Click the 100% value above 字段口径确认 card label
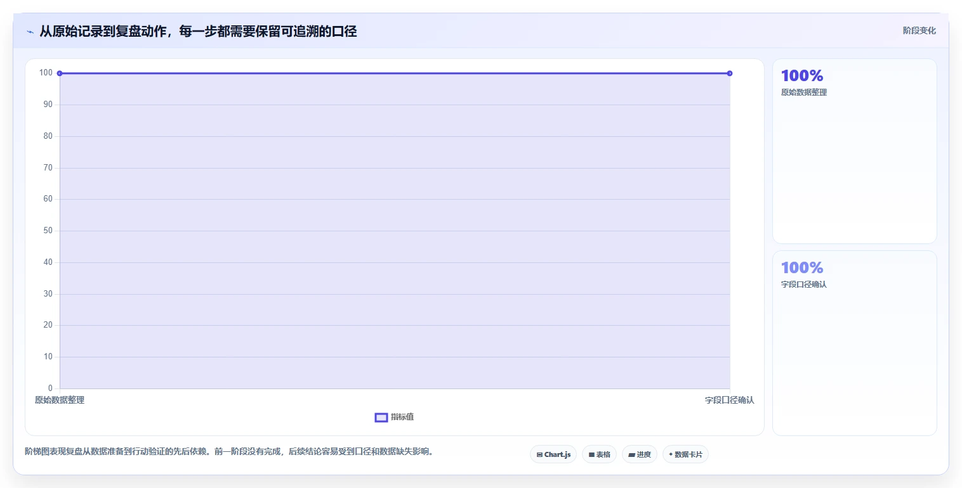 pyautogui.click(x=802, y=267)
